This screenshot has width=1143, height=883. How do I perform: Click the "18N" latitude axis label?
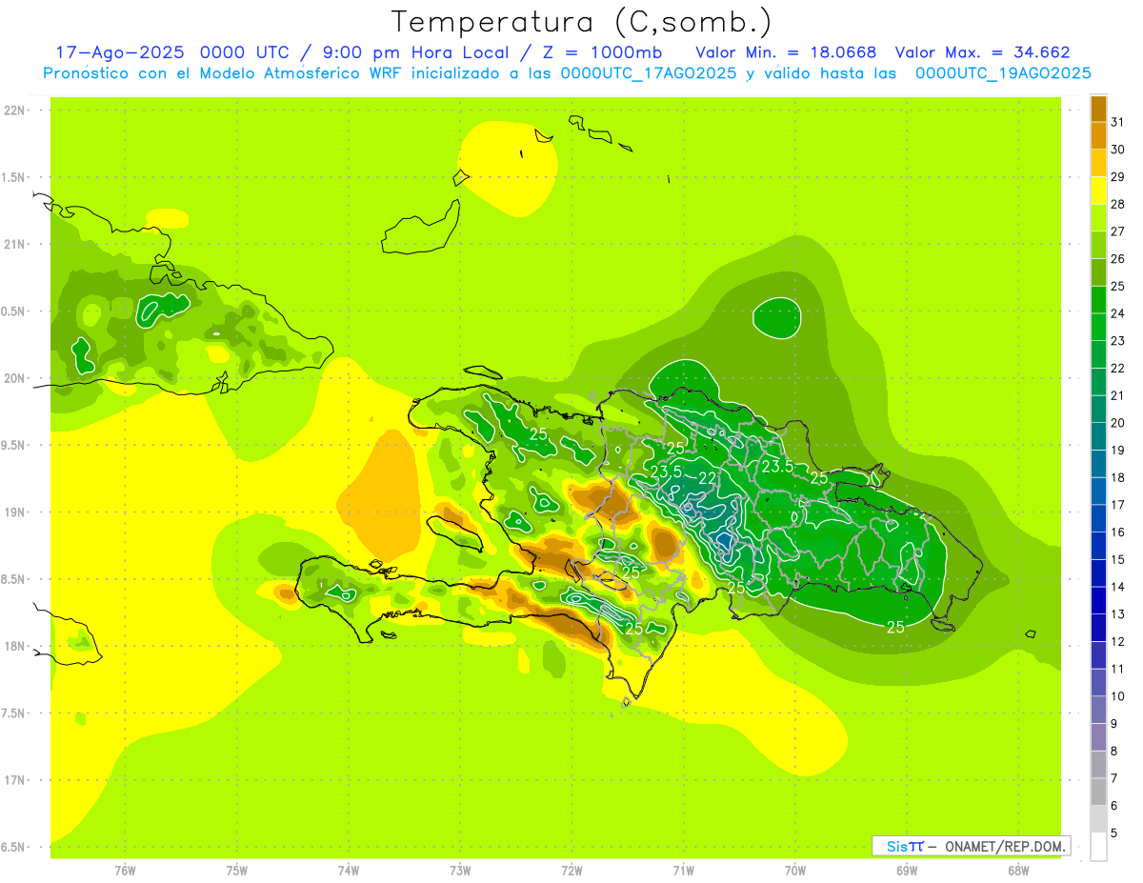pos(16,647)
